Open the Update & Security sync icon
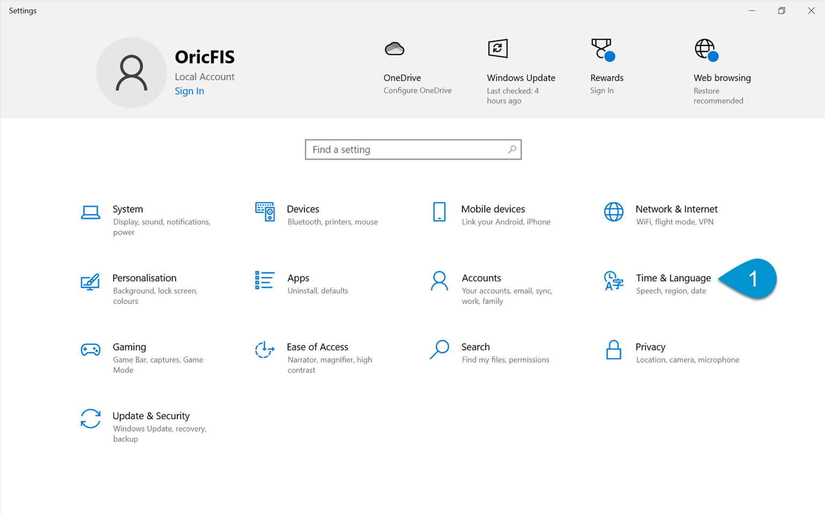825x515 pixels. [90, 419]
